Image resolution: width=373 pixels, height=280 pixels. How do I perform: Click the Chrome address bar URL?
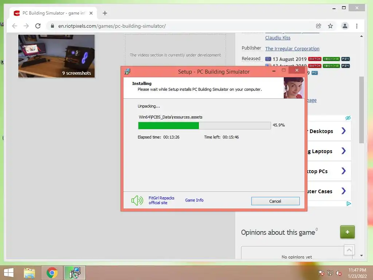pyautogui.click(x=112, y=26)
